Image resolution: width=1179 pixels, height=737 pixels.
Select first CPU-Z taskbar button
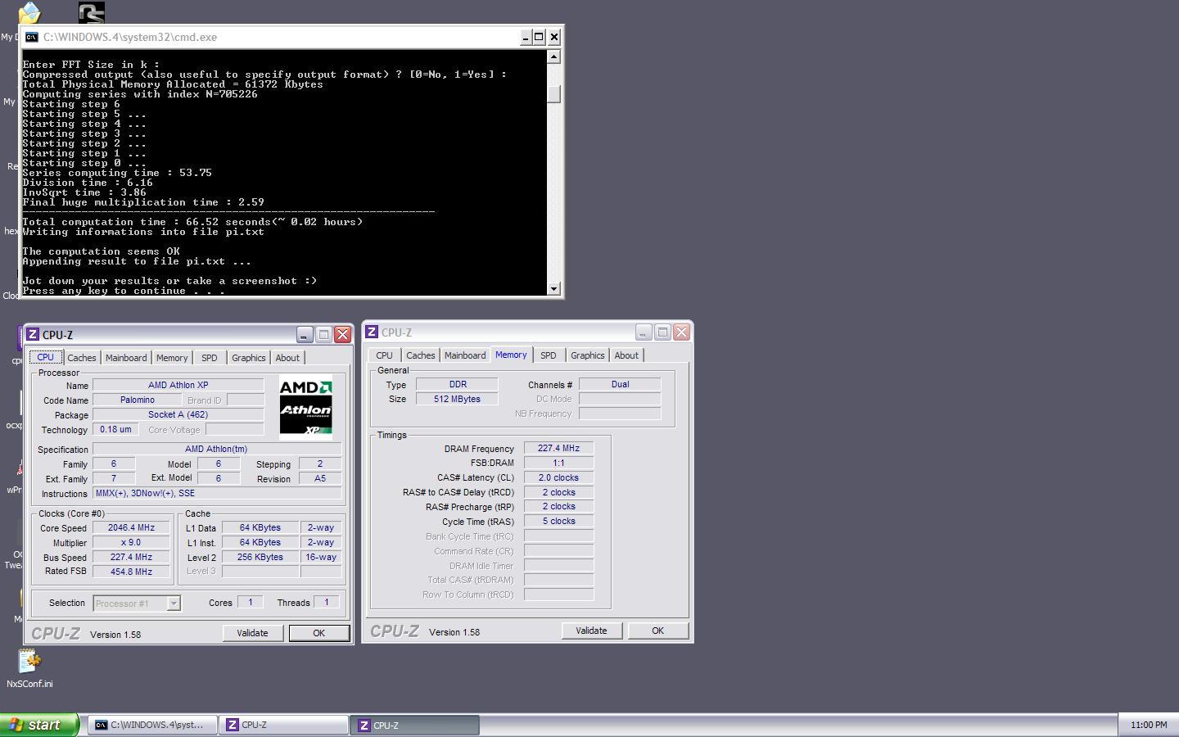click(283, 725)
